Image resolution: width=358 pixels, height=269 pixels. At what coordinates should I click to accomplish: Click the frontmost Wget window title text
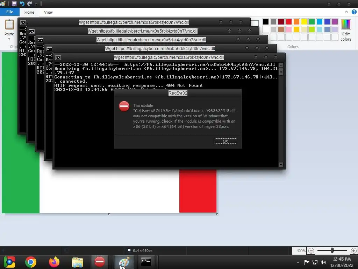click(169, 57)
